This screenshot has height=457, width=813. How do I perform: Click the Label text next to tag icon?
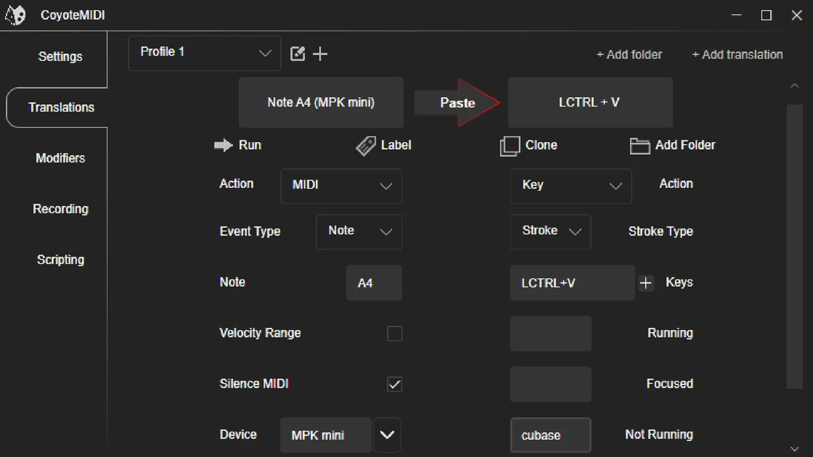click(x=396, y=145)
